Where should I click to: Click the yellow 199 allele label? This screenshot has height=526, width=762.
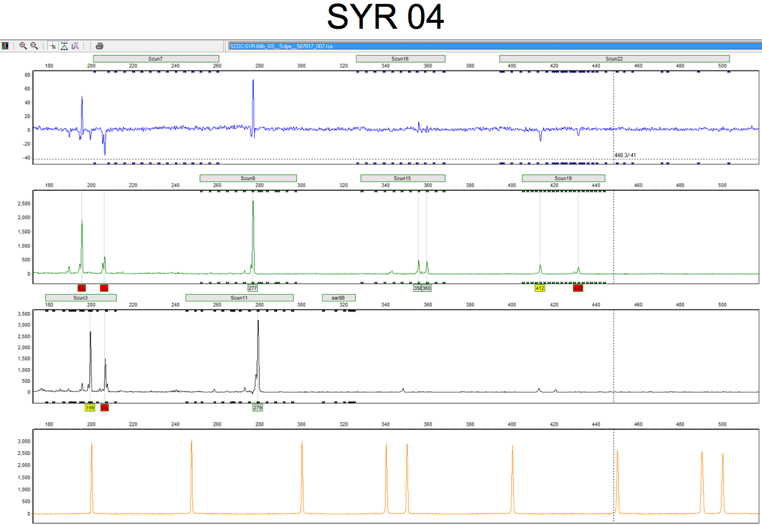tap(90, 407)
